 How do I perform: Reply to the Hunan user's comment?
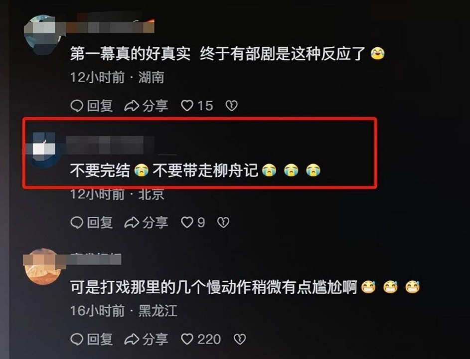pos(91,106)
